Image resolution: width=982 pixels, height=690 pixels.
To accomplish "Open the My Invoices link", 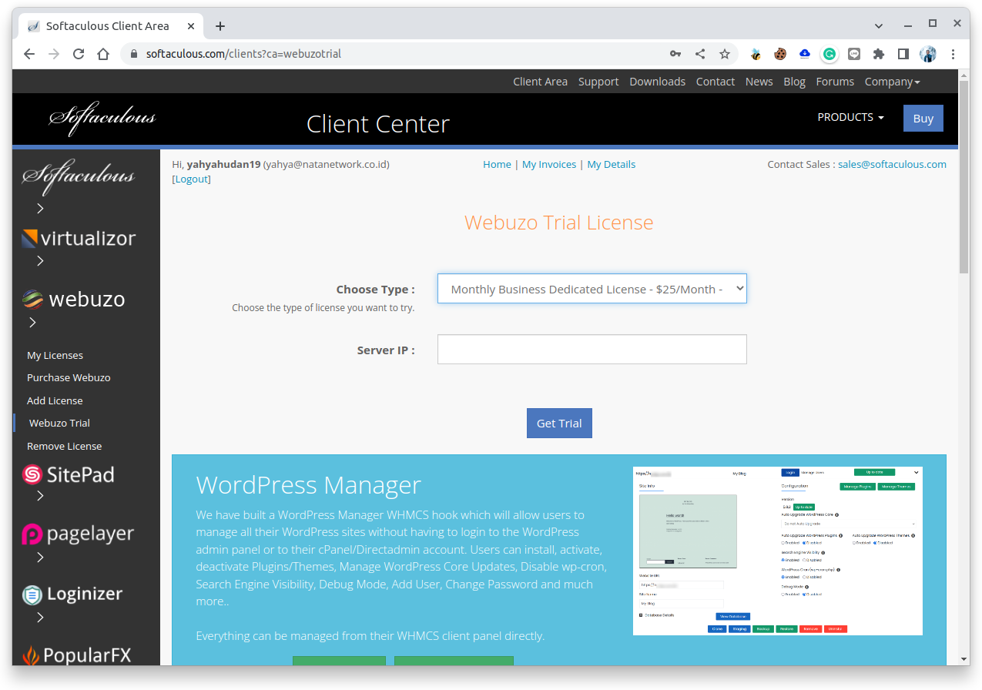I will click(x=549, y=164).
